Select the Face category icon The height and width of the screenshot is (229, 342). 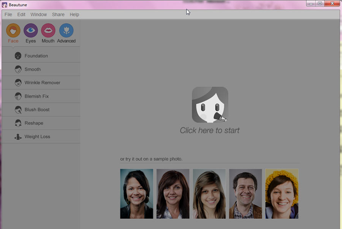[x=13, y=31]
